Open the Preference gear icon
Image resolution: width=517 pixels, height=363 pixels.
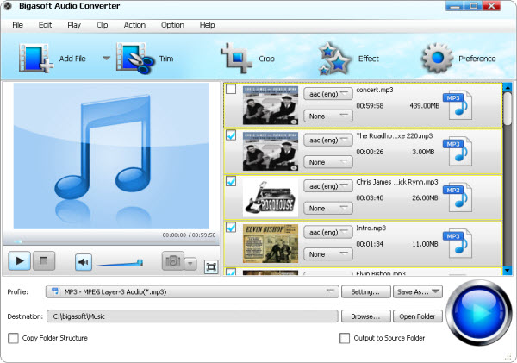[437, 58]
